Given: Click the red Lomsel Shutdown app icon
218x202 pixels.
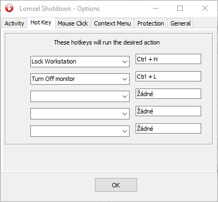Looking at the screenshot, I should point(9,8).
